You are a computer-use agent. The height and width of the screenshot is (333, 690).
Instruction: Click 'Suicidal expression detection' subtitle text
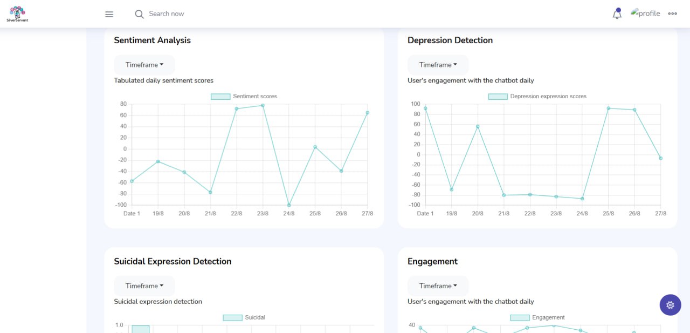pos(158,302)
